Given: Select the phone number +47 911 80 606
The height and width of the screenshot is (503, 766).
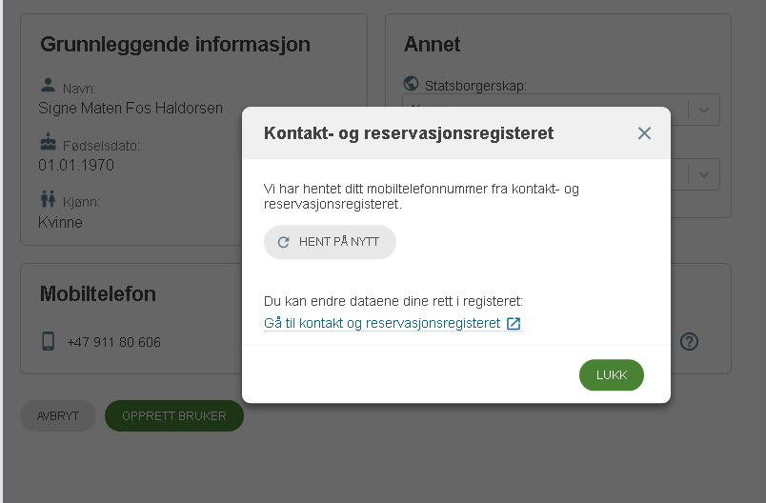Looking at the screenshot, I should (x=113, y=342).
